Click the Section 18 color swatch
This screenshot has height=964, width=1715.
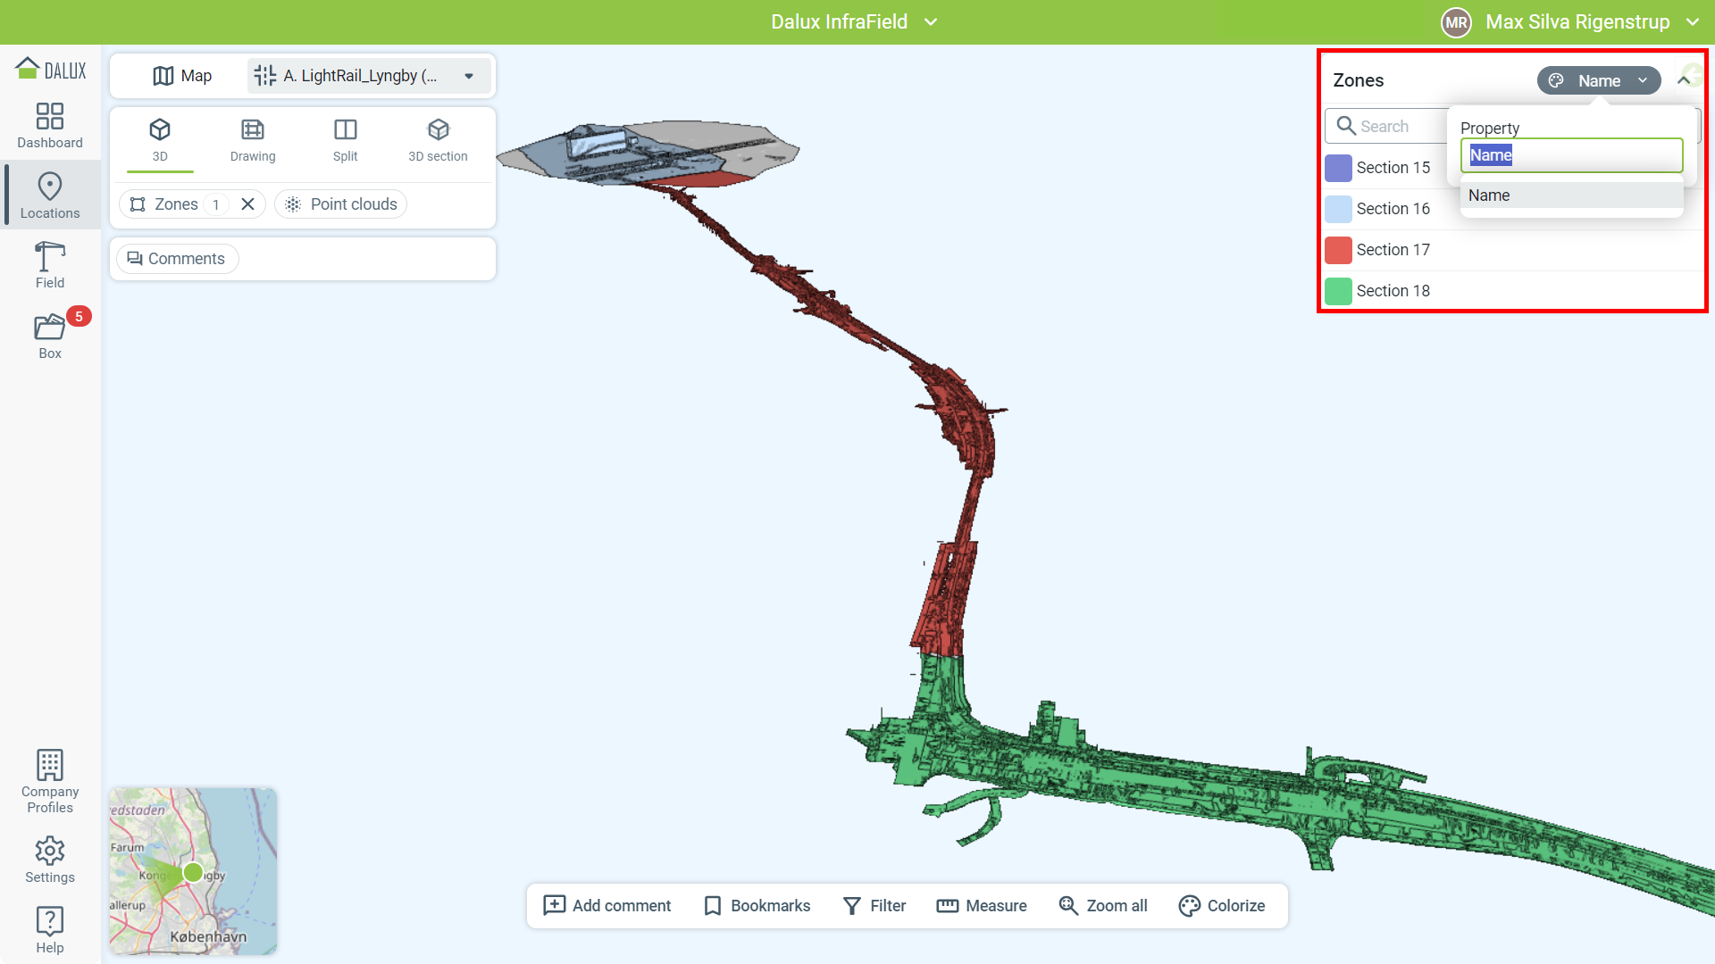tap(1338, 291)
